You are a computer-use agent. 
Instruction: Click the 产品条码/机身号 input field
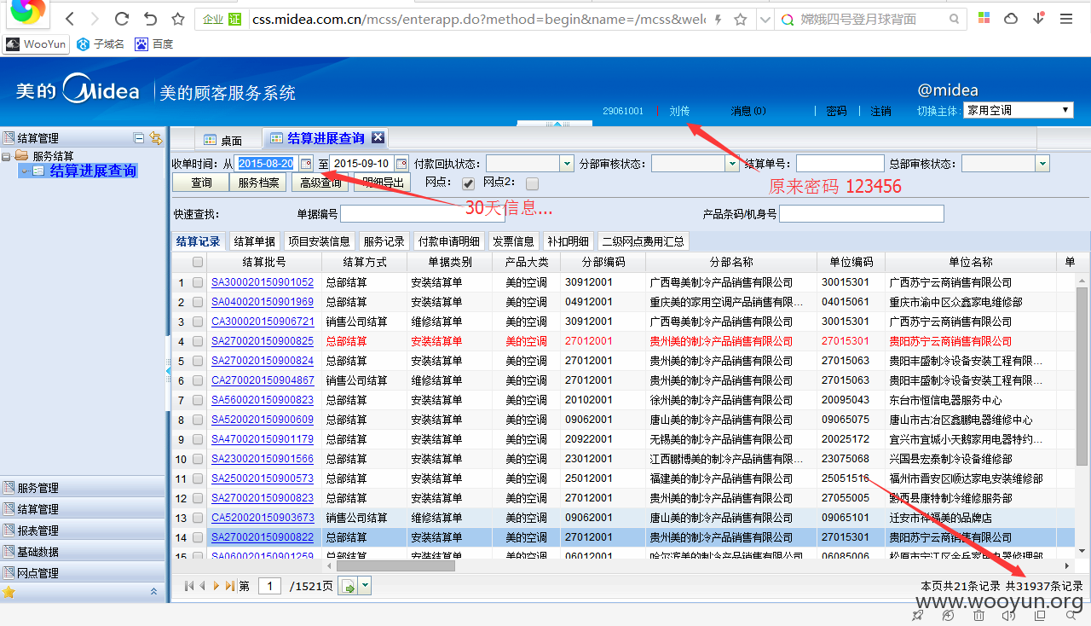862,213
